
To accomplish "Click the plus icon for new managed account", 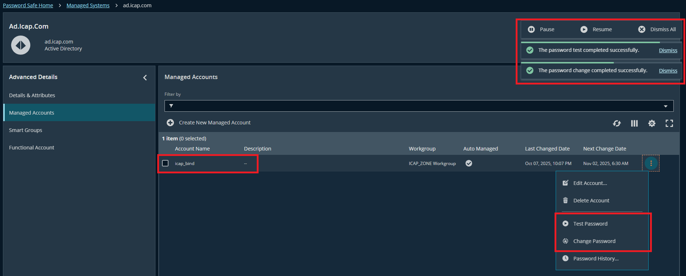I will (x=170, y=123).
